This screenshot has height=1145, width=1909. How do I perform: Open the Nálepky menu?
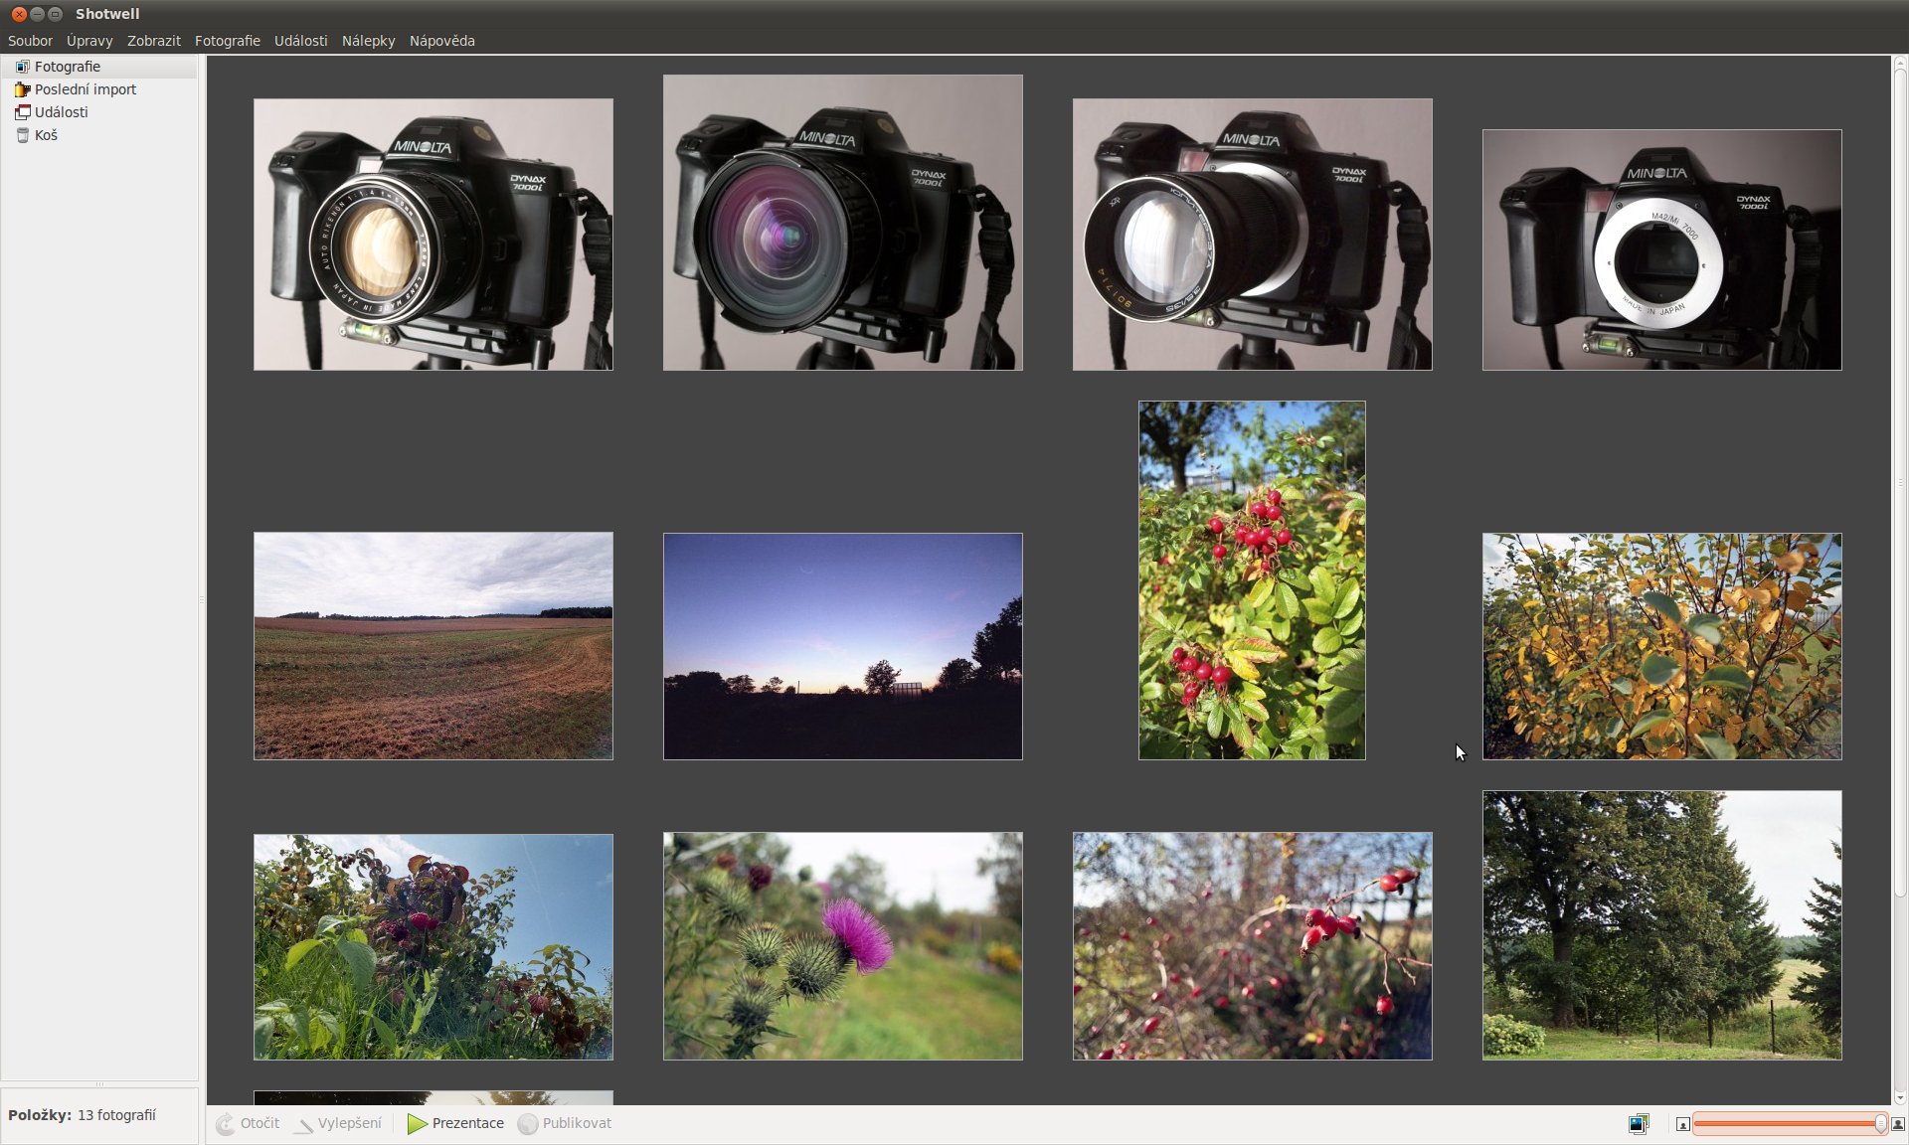[369, 41]
